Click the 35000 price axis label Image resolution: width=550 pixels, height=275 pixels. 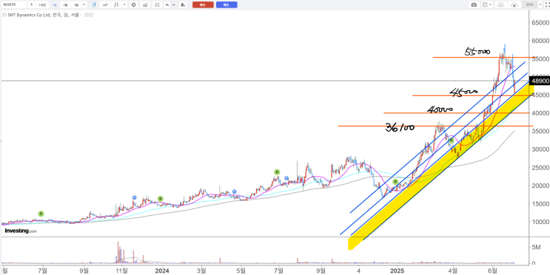[540, 132]
